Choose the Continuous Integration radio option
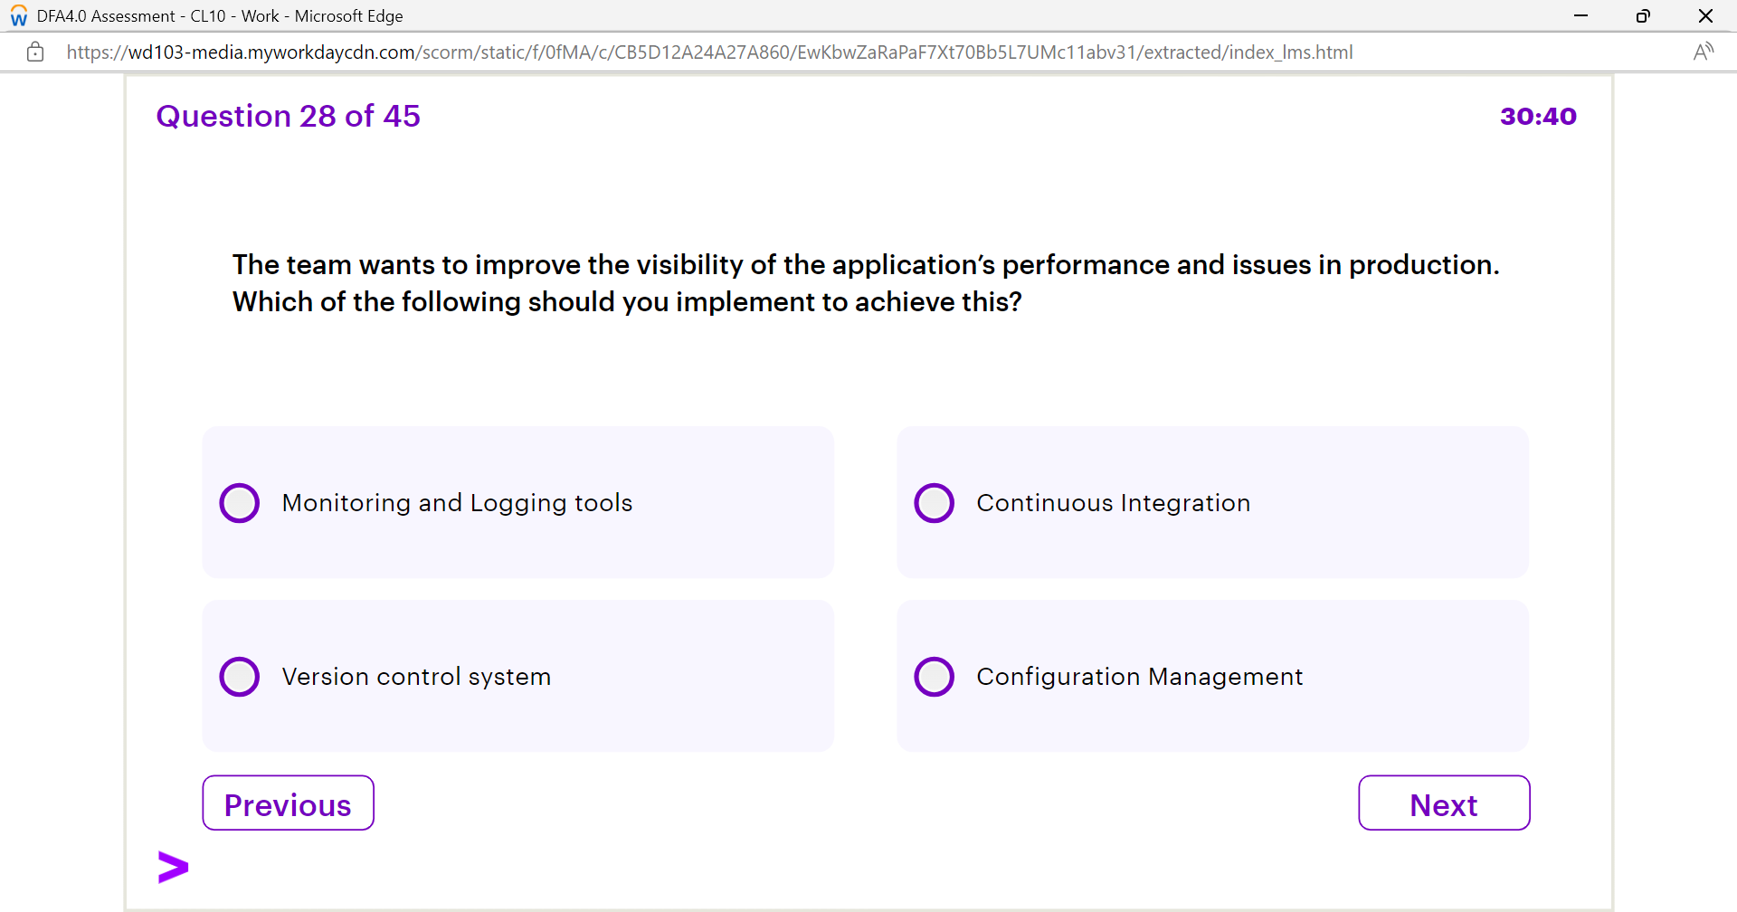This screenshot has height=912, width=1737. (935, 503)
